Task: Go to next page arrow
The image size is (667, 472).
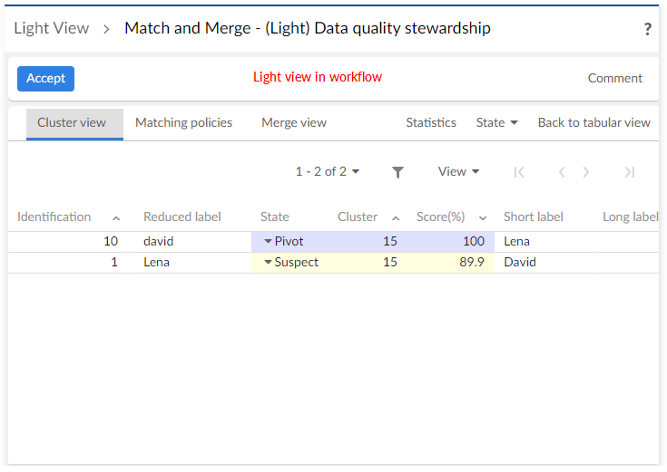Action: pyautogui.click(x=586, y=172)
